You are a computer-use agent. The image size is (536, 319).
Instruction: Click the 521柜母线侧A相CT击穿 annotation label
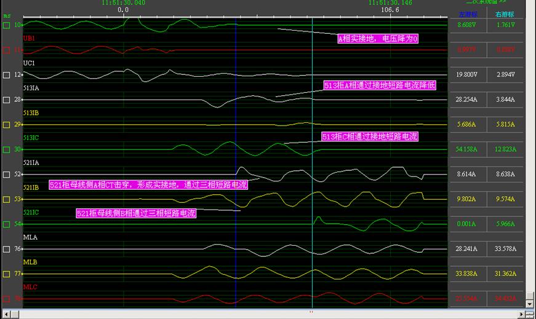point(148,184)
